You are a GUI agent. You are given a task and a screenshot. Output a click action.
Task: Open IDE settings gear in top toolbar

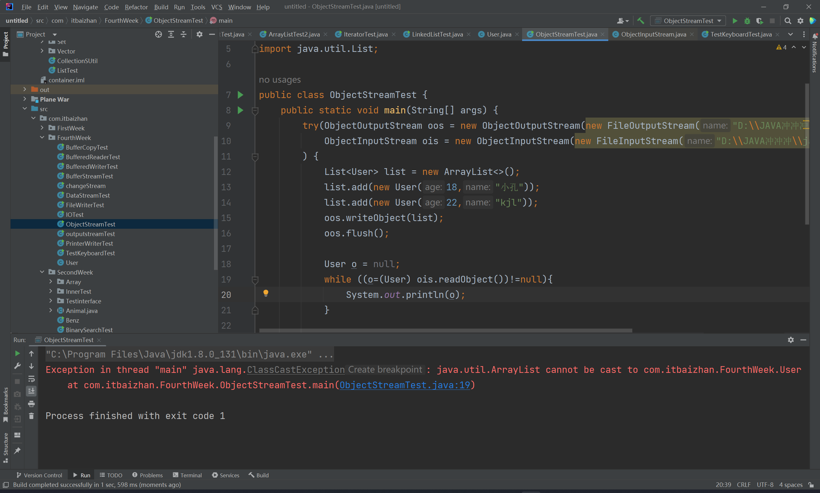[800, 21]
